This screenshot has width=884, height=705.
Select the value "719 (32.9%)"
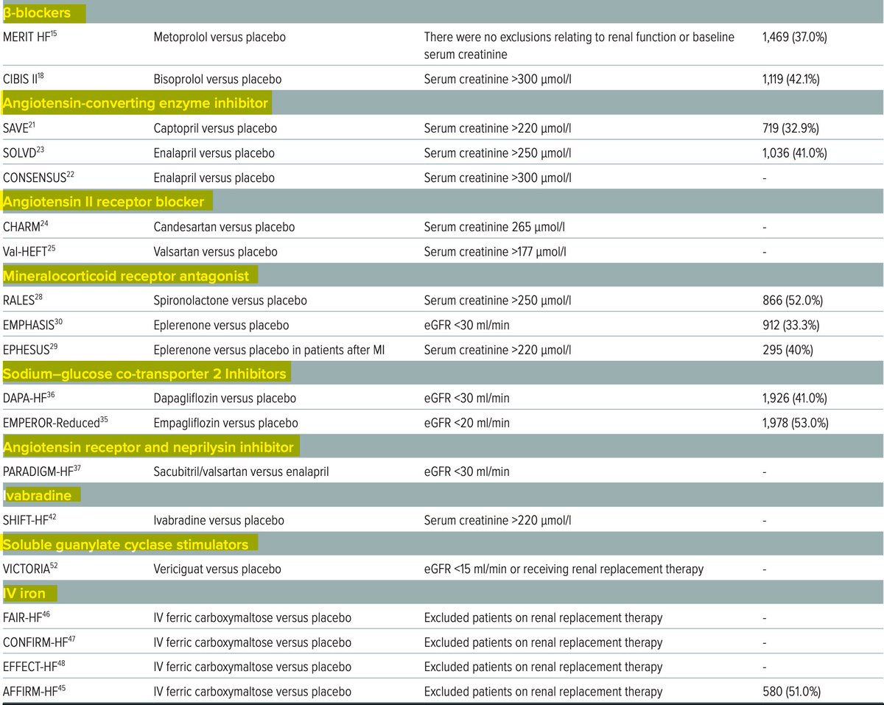(790, 129)
